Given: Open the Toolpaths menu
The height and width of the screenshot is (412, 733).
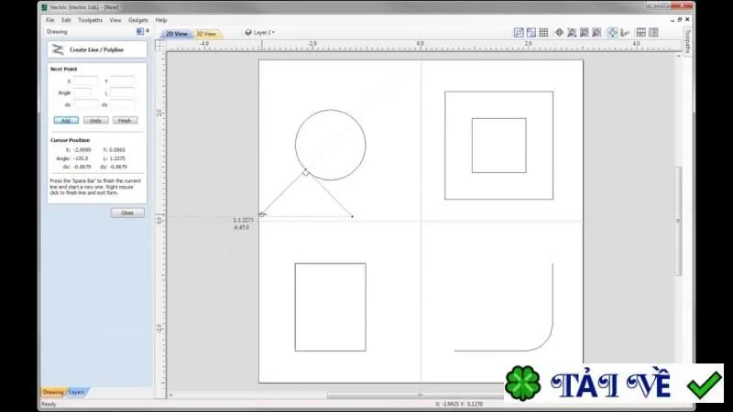Looking at the screenshot, I should pyautogui.click(x=90, y=20).
